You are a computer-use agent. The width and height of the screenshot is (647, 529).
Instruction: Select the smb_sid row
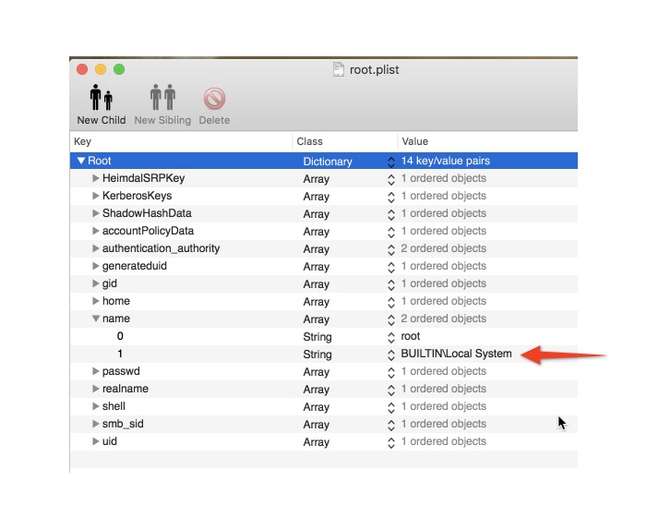[x=123, y=424]
